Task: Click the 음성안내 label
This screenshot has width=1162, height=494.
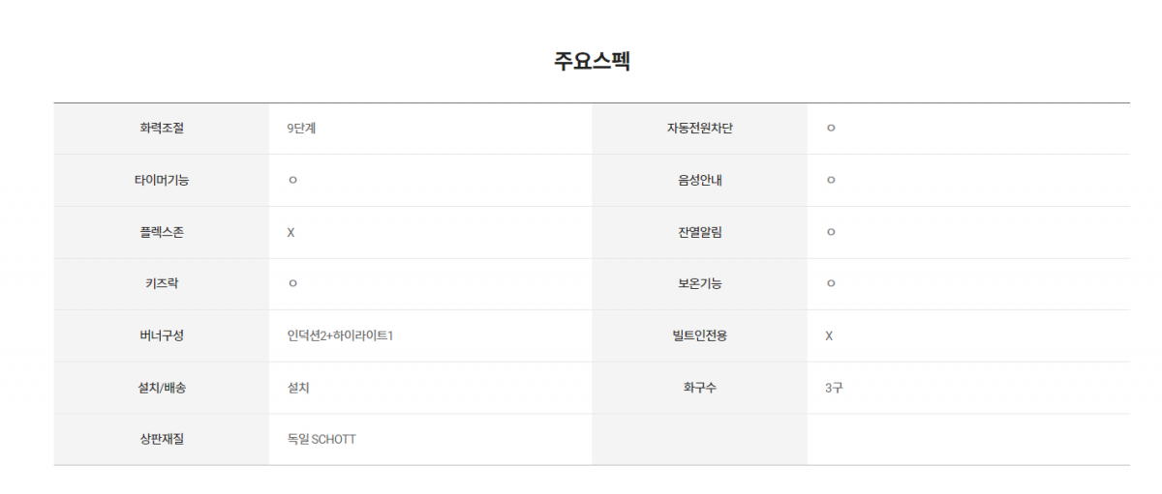Action: [699, 180]
